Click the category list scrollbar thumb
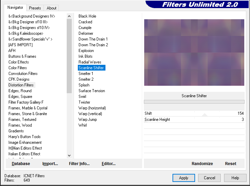Viewport: 250px width, 186px height. [x=69, y=56]
